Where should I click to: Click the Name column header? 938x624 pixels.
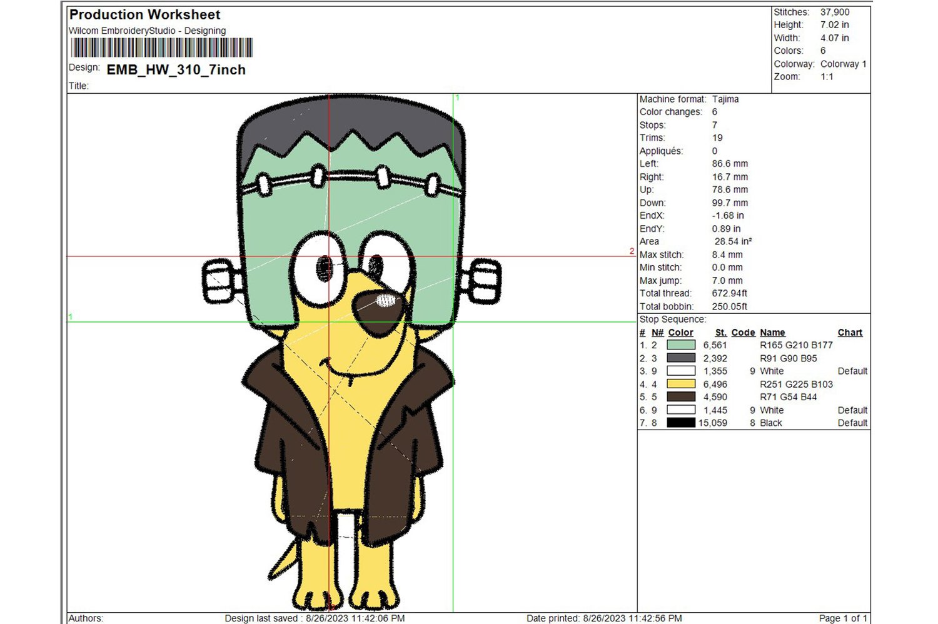tap(772, 333)
